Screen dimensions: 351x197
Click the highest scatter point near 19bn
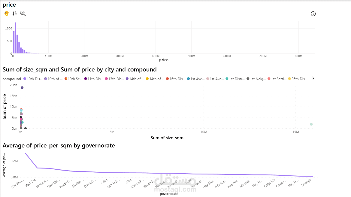(22, 88)
